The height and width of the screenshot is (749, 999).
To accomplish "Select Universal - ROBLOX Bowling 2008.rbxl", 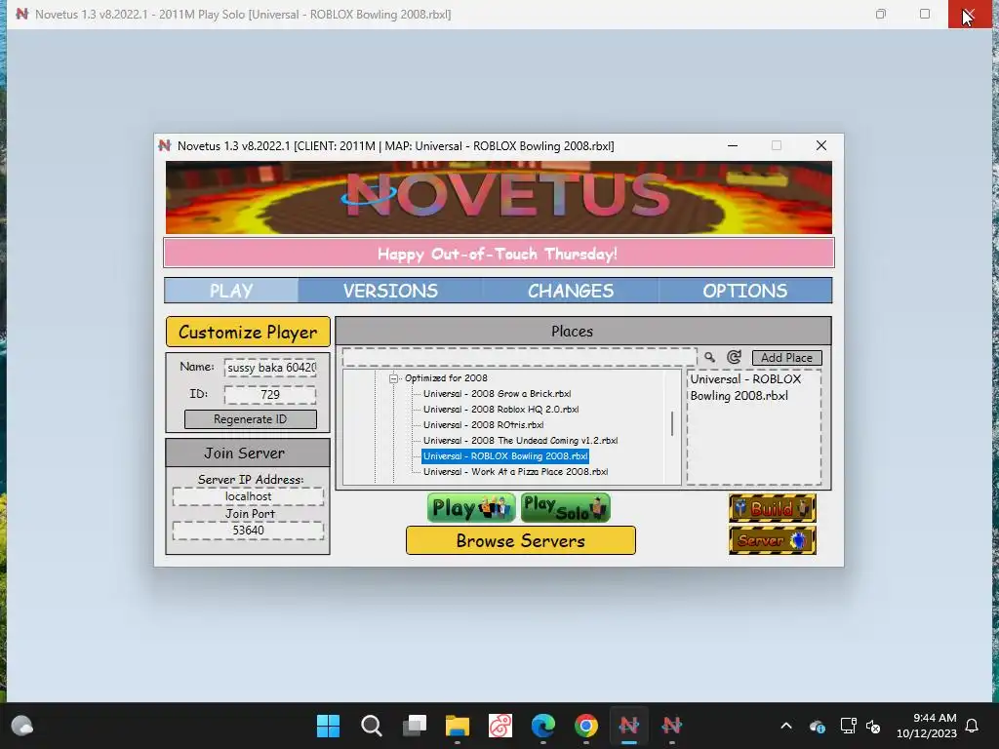I will tap(505, 456).
